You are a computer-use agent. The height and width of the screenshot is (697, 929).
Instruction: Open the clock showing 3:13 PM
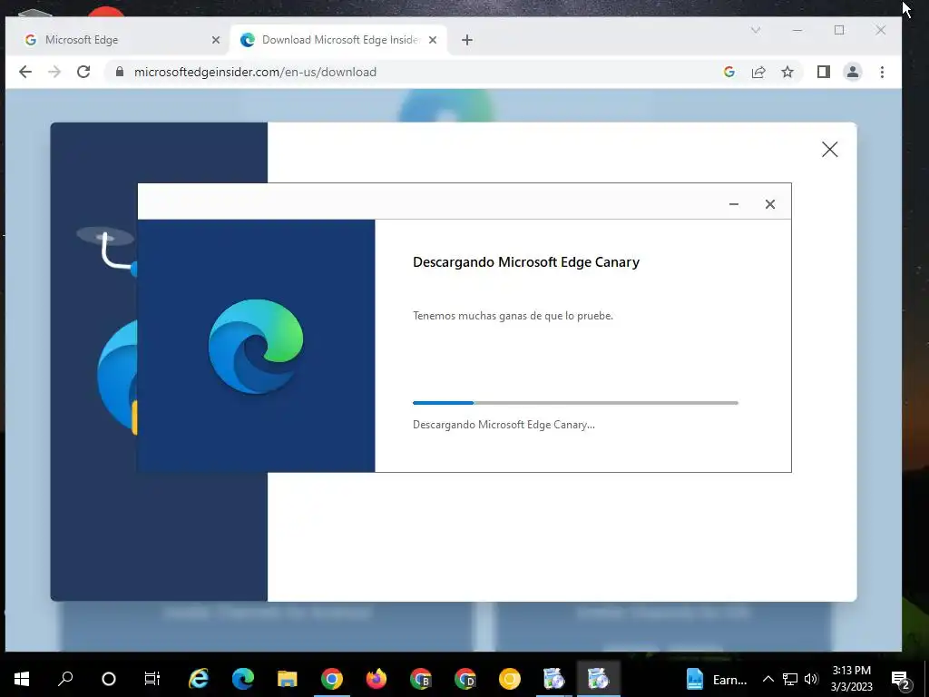click(x=851, y=679)
